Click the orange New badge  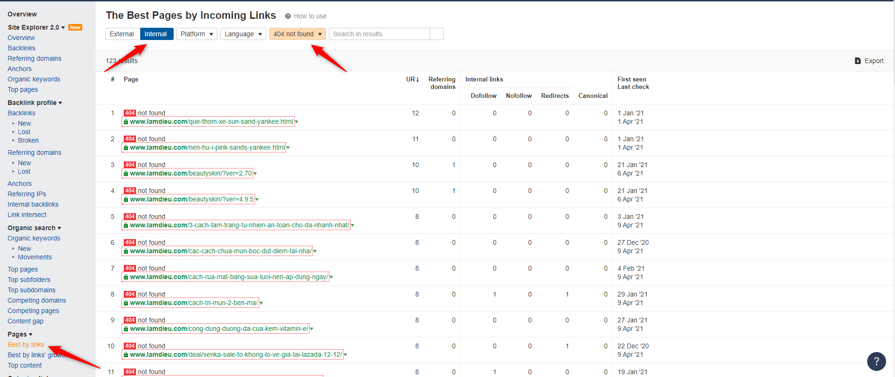(x=75, y=27)
